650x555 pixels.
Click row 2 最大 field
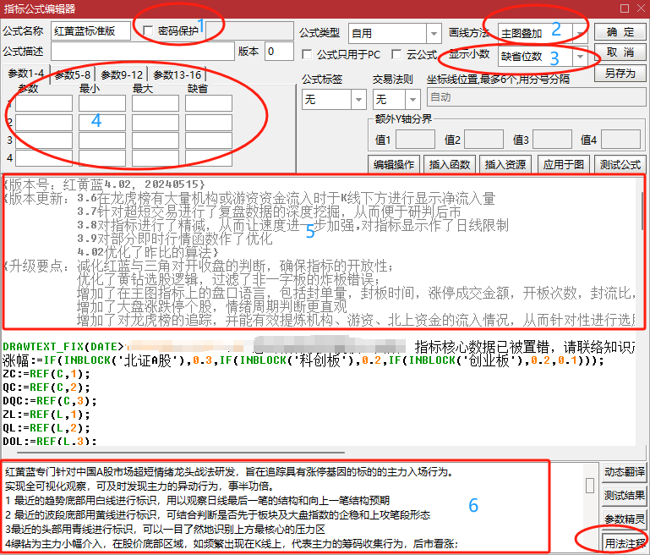click(156, 123)
